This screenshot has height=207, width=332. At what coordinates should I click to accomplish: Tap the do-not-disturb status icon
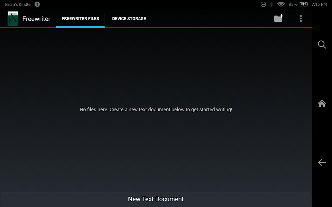pos(263,4)
